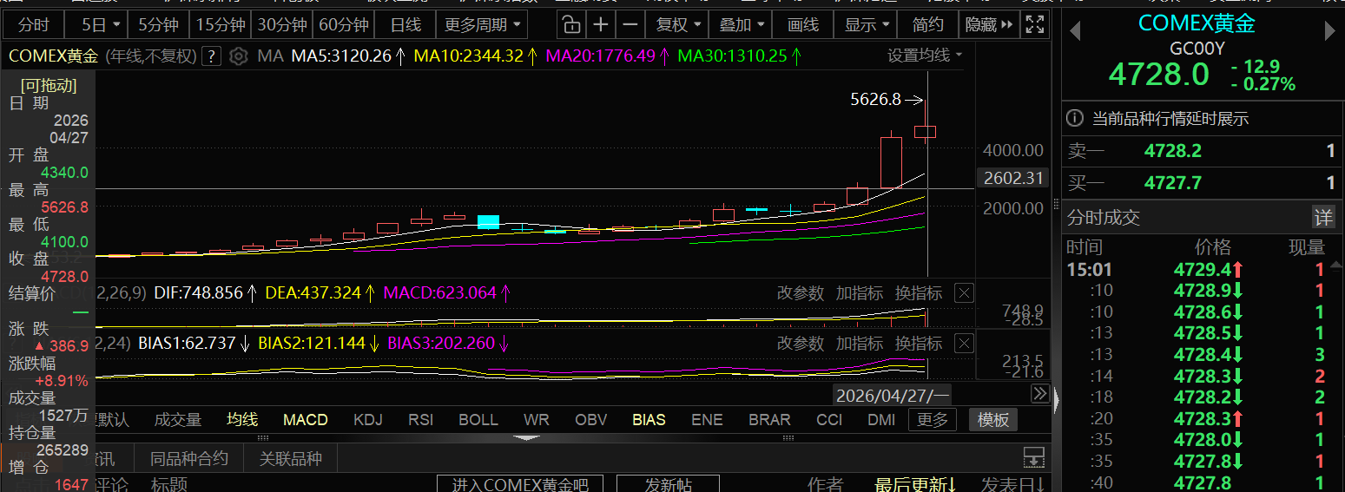Toggle the 均线 moving average indicator
Image resolution: width=1345 pixels, height=492 pixels.
click(242, 420)
